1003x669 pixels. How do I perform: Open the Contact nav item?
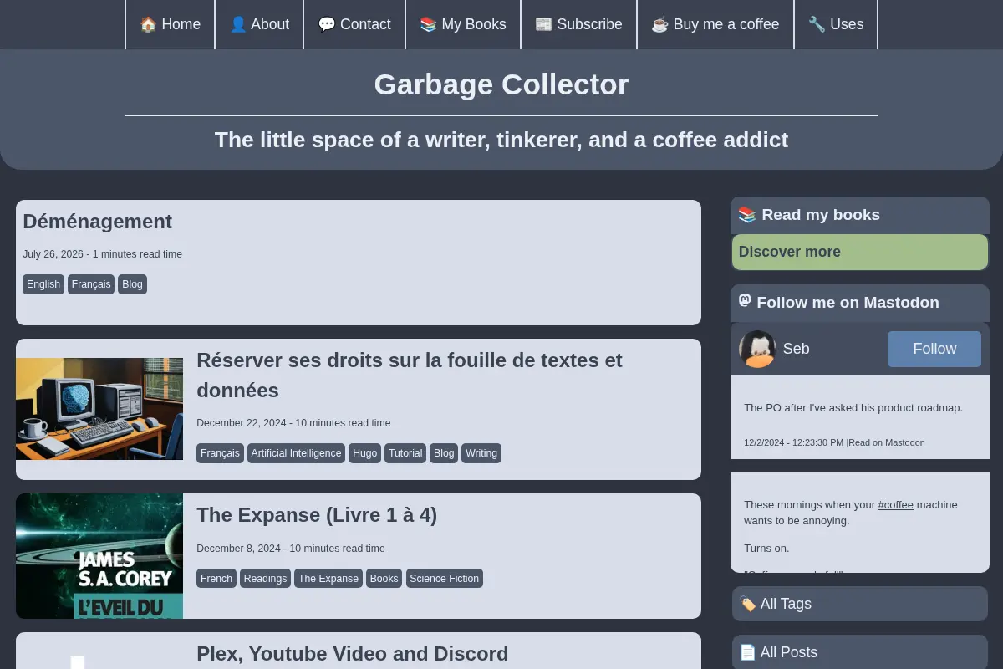point(354,24)
